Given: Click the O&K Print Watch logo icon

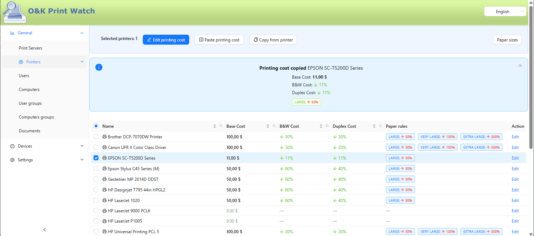Looking at the screenshot, I should (14, 12).
